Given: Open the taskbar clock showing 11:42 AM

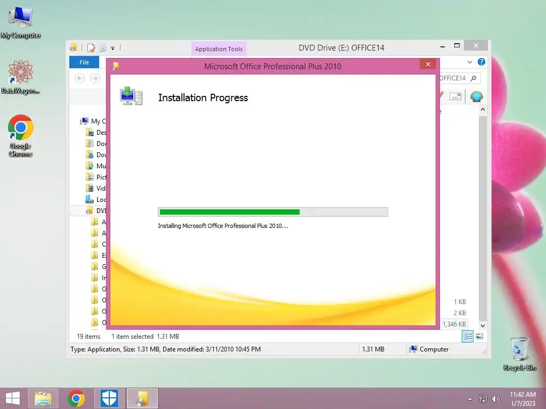Looking at the screenshot, I should click(523, 399).
